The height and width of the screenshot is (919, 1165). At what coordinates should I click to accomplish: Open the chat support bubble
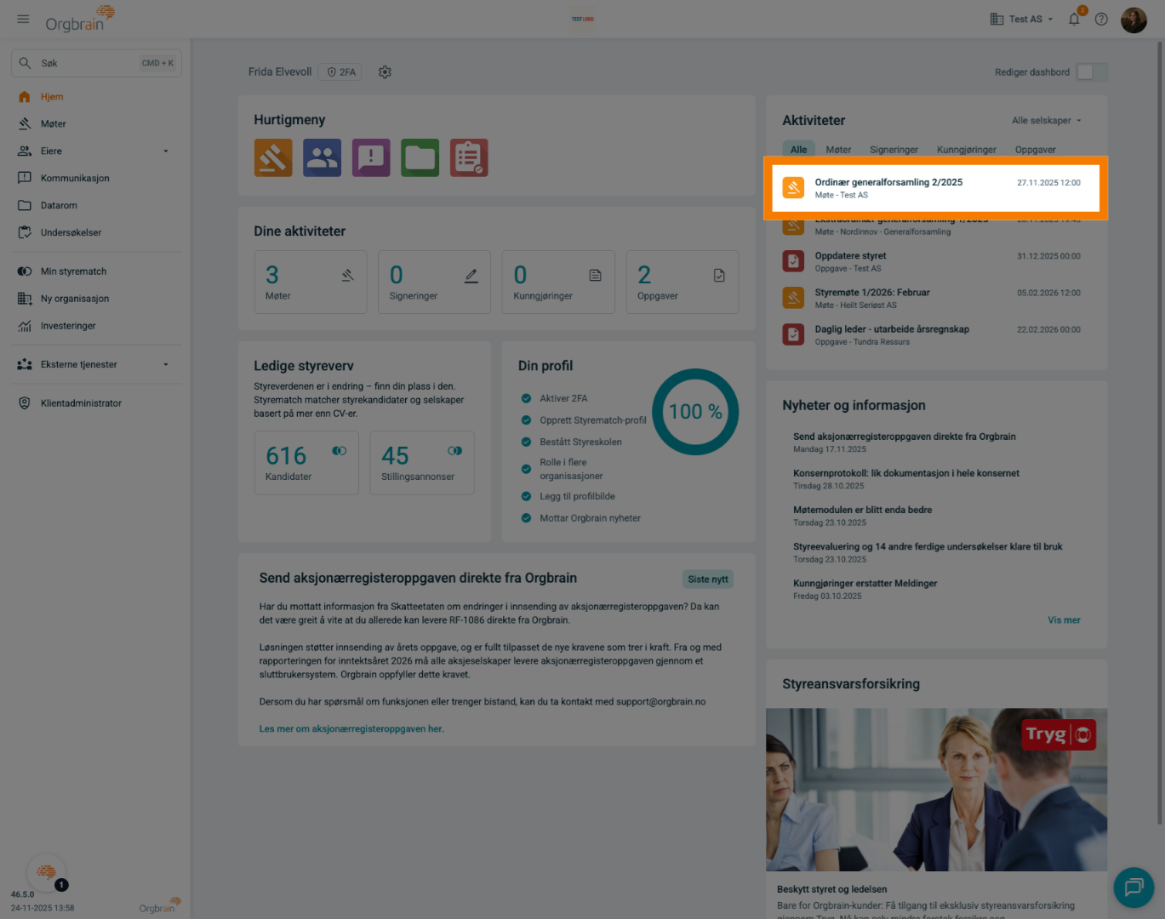[x=1134, y=888]
